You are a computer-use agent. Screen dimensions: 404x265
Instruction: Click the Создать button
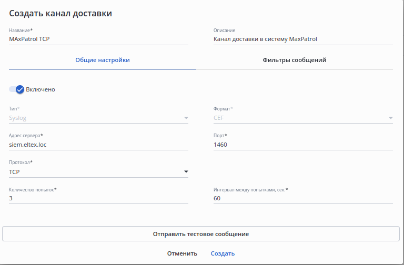click(223, 253)
